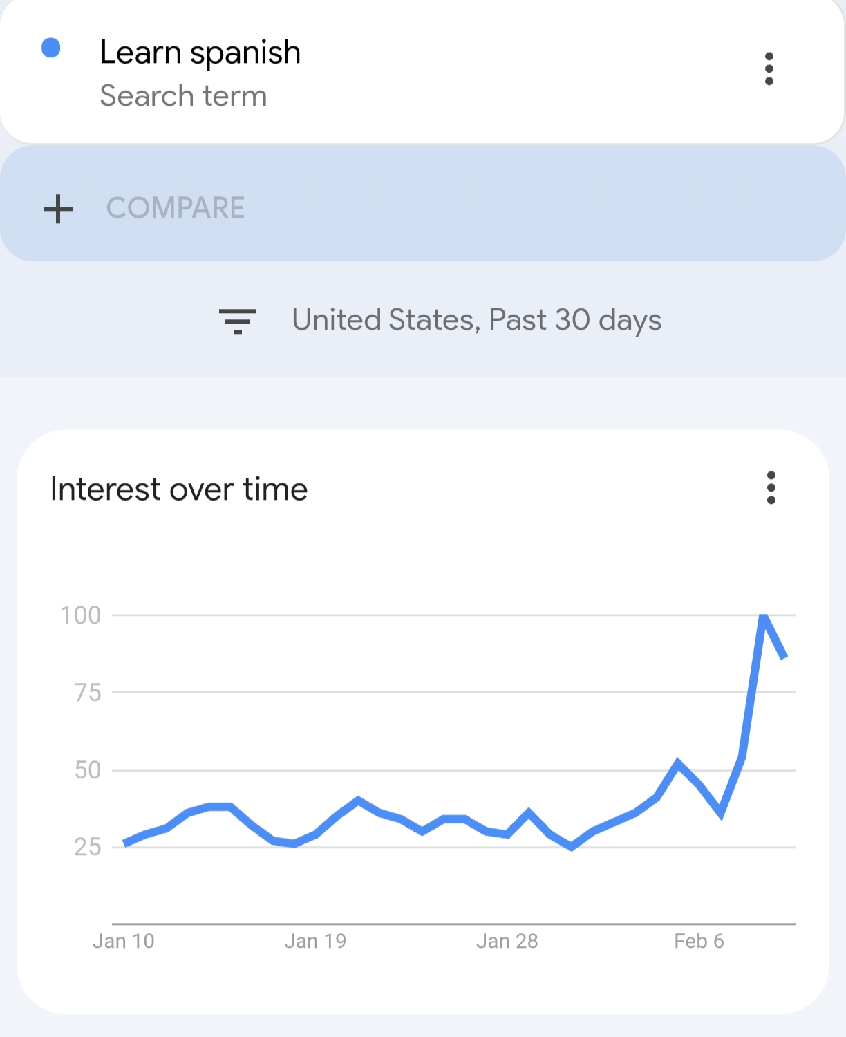Click the 75 value on the y-axis
This screenshot has width=846, height=1037.
(x=88, y=692)
